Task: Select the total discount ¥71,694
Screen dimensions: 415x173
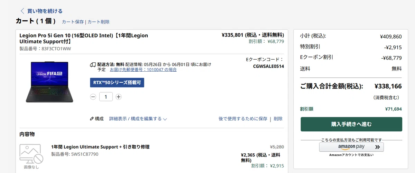Action: 394,109
